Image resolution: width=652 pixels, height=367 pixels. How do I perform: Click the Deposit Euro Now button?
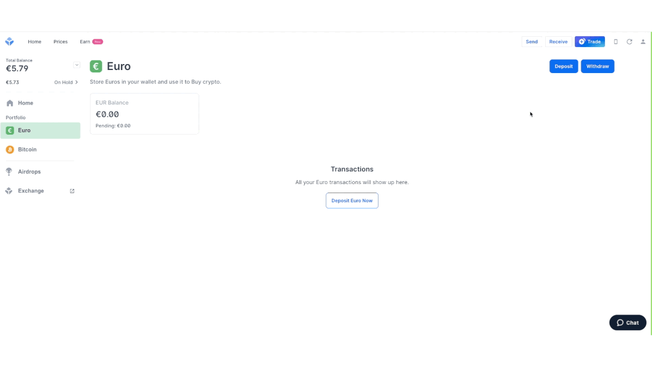[x=352, y=200]
